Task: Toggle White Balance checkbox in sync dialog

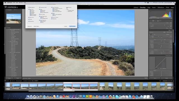Action: tap(29, 7)
